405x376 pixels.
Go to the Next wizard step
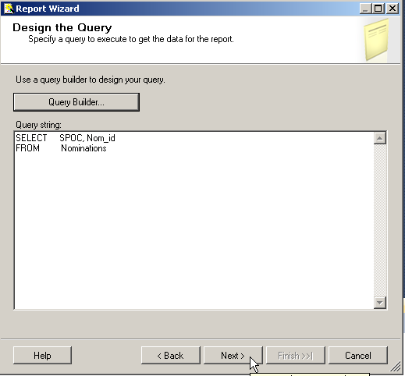click(x=233, y=355)
